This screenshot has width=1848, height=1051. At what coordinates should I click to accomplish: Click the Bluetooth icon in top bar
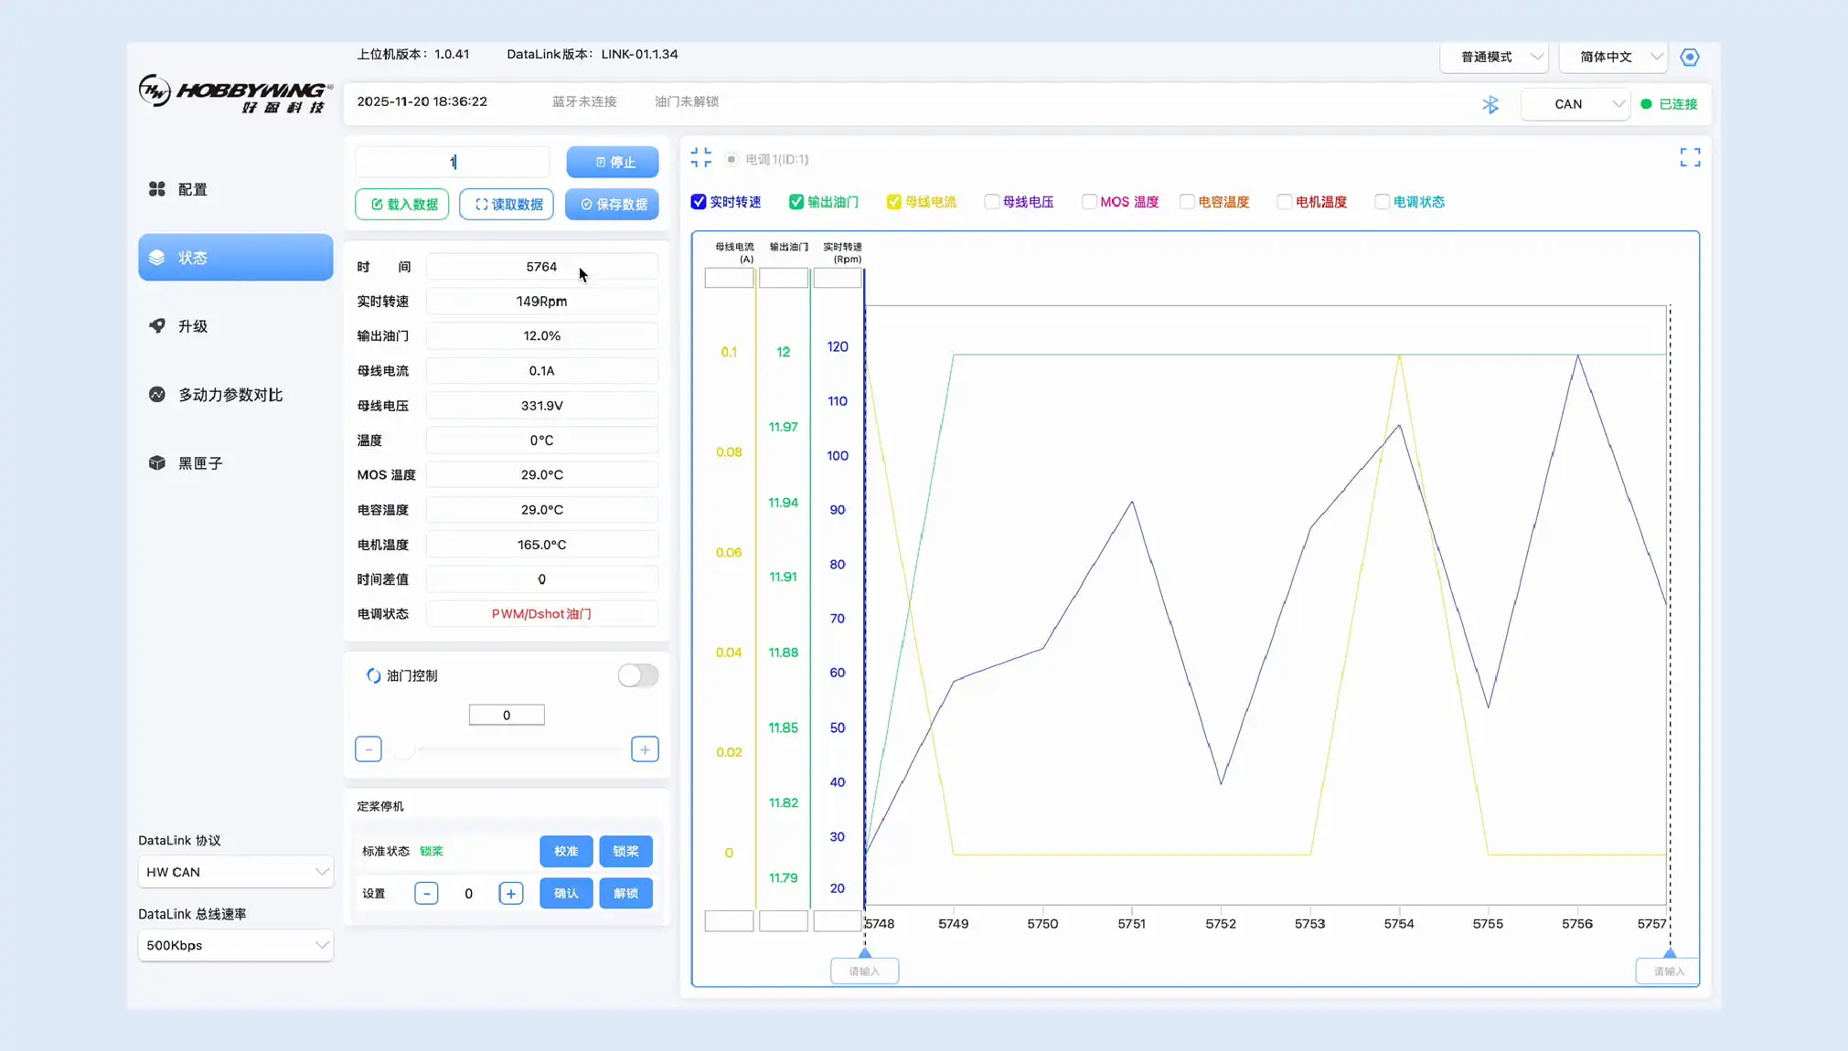point(1490,104)
